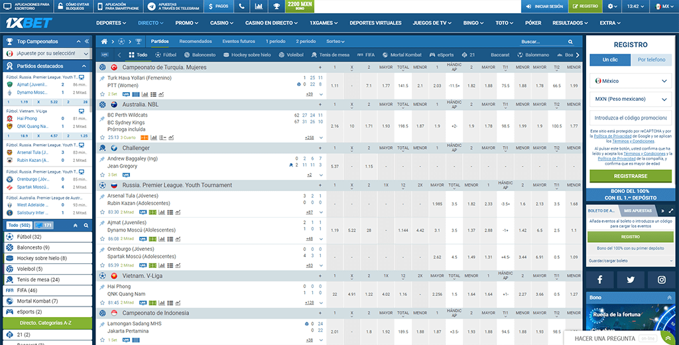
Task: Search sports using sidebar magnifier icon
Action: [86, 226]
